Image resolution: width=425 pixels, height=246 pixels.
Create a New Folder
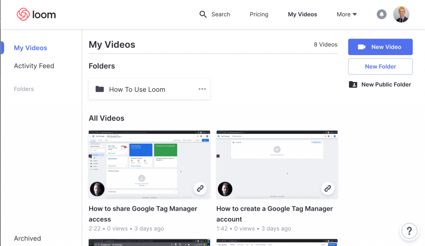(x=380, y=66)
